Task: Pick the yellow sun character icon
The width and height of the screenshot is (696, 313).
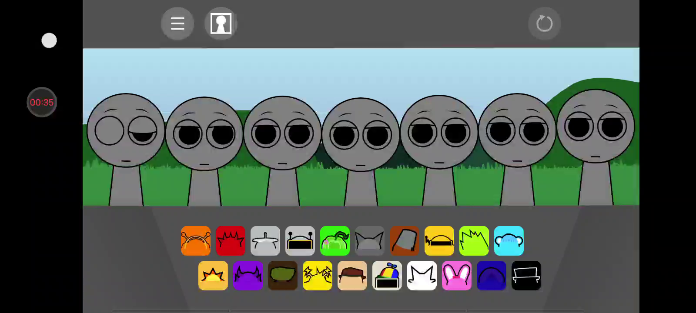Action: point(213,276)
